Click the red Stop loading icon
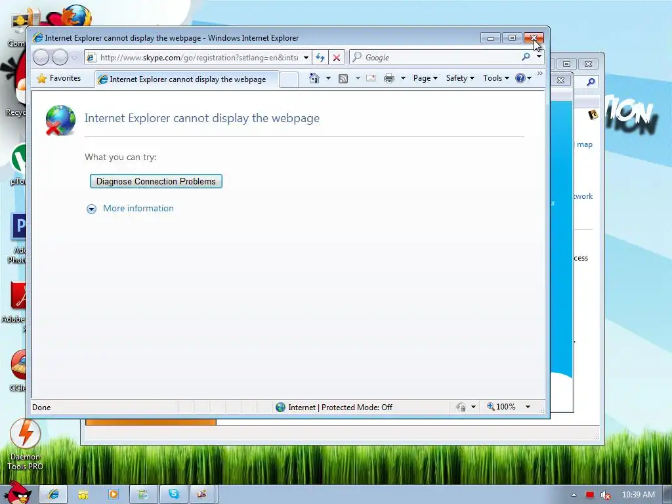The width and height of the screenshot is (672, 504). tap(337, 58)
